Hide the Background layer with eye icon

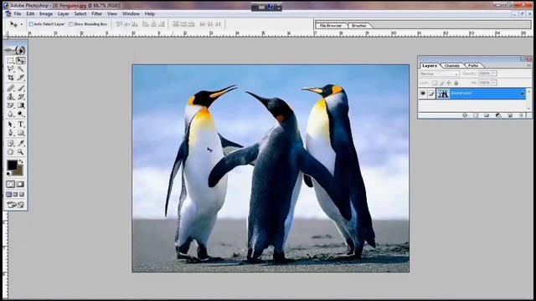point(423,93)
